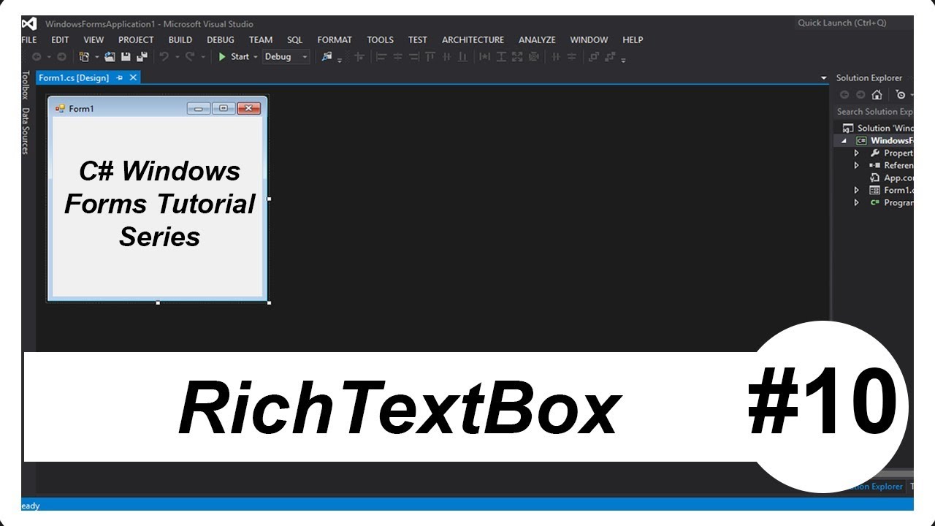
Task: Open the Data Sources side tab
Action: point(26,131)
